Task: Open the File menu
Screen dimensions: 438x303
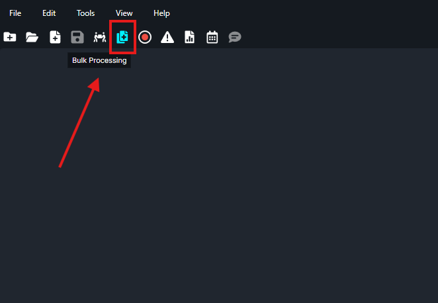Action: coord(15,13)
